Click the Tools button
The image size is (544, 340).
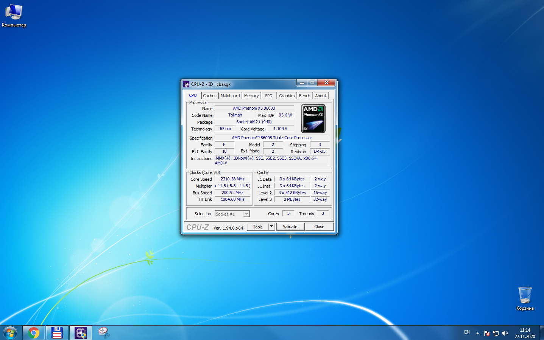258,227
